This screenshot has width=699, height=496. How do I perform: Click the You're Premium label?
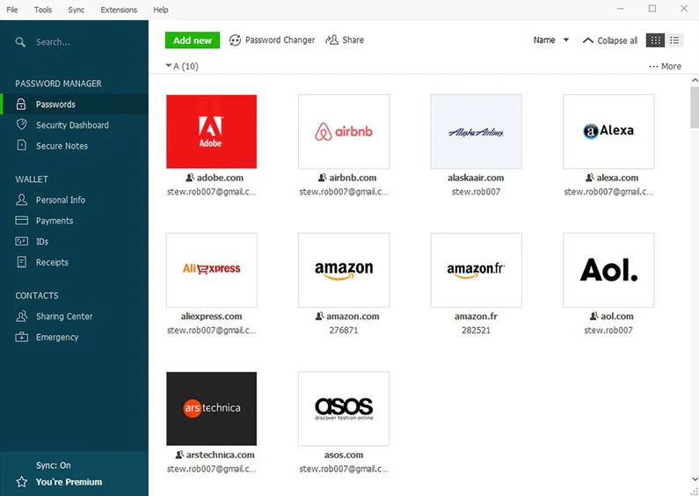(69, 482)
